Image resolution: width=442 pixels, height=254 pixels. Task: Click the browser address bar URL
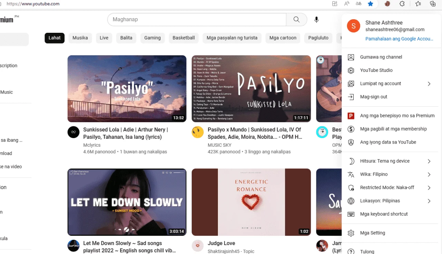[x=33, y=4]
